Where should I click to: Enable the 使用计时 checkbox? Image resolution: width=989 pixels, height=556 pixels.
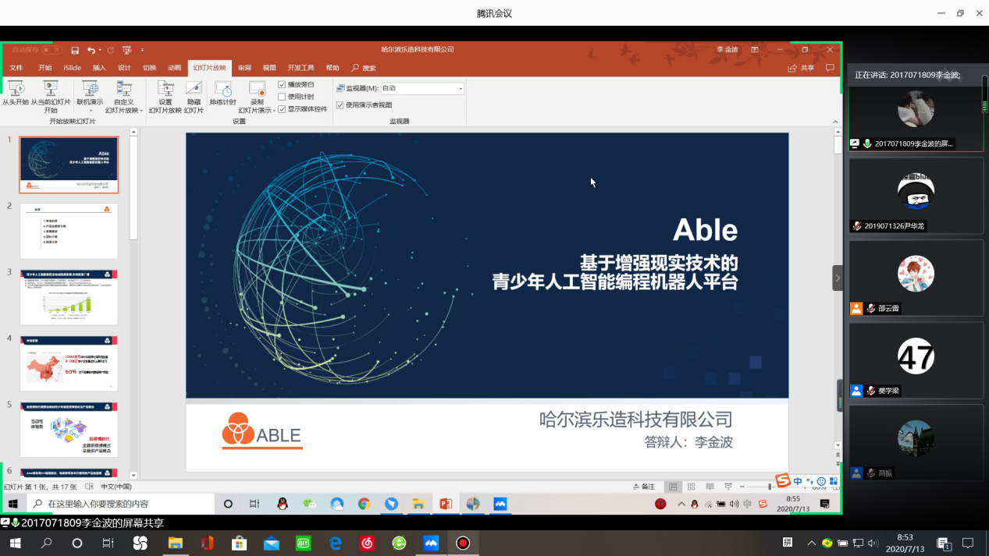[x=282, y=97]
